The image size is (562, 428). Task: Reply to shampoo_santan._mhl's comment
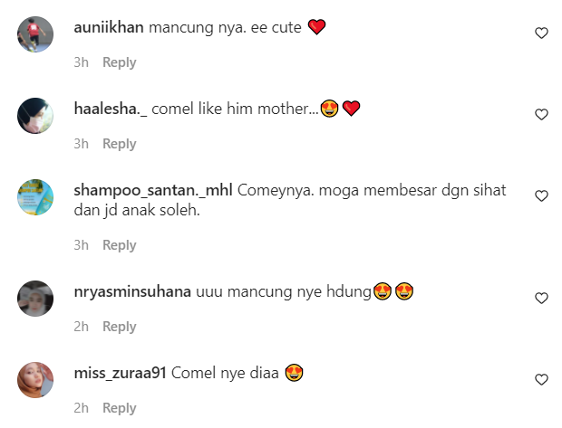coord(120,245)
